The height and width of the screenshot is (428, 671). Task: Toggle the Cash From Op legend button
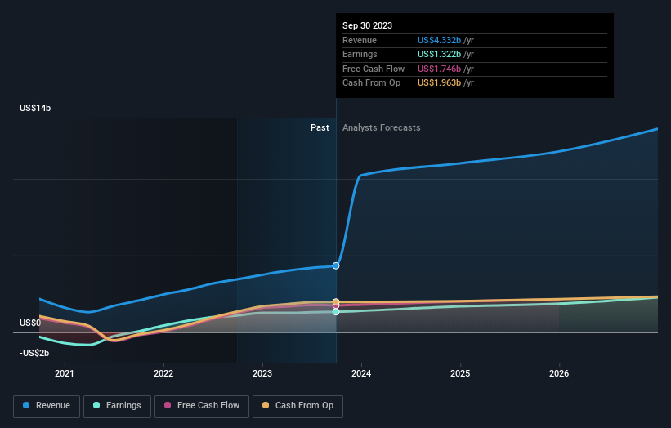coord(297,406)
